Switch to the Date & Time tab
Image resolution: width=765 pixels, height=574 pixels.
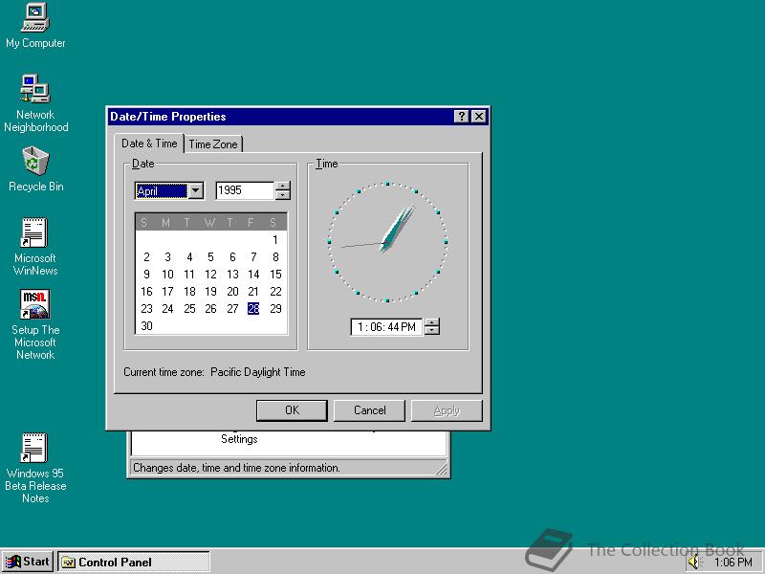point(149,143)
